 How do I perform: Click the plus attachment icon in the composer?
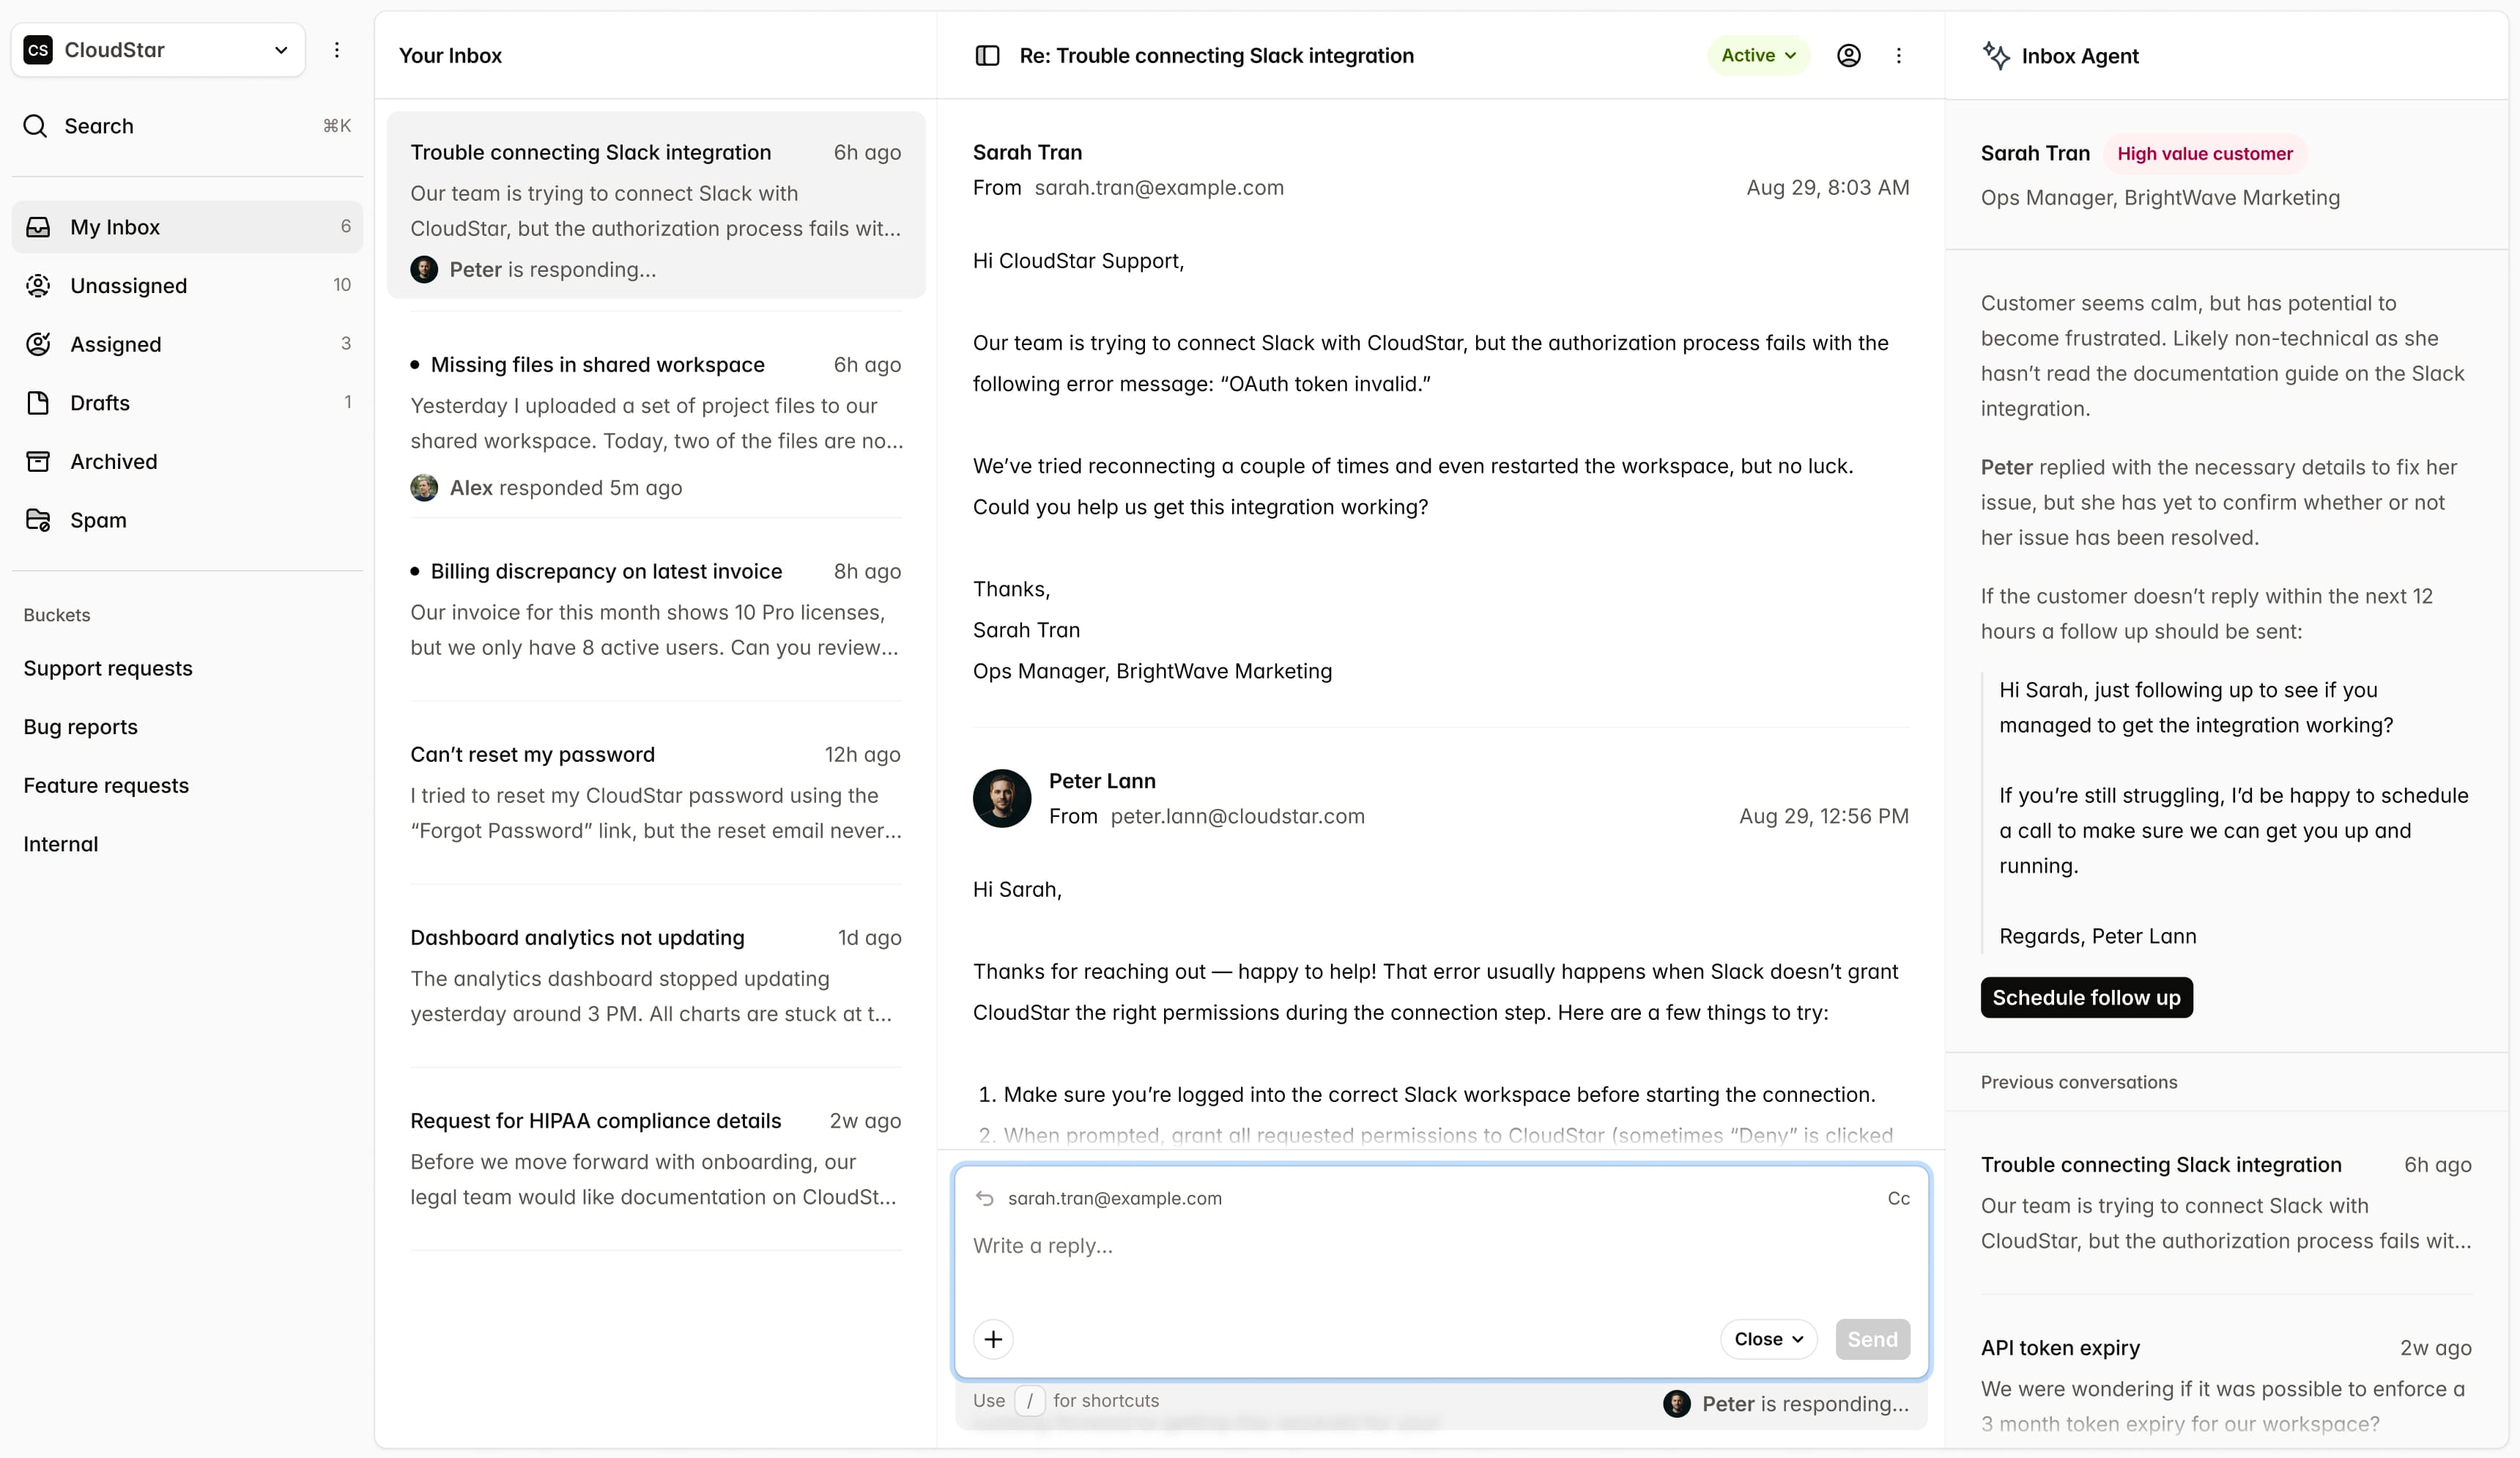coord(993,1339)
